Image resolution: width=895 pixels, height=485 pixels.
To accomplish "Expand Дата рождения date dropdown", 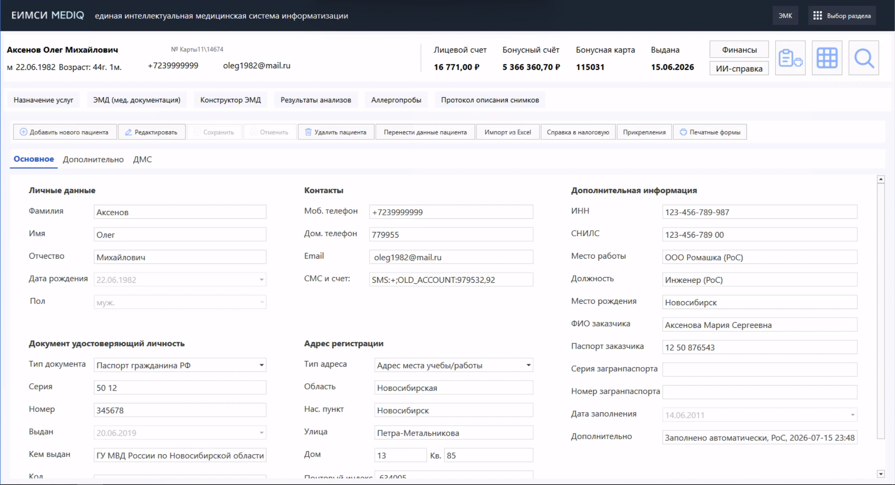I will pos(261,280).
